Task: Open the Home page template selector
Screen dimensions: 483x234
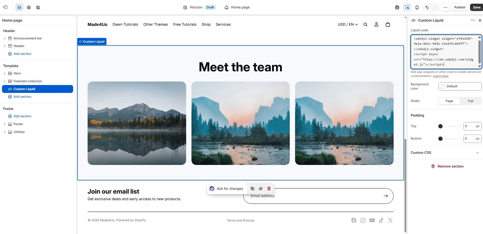Action: (237, 7)
